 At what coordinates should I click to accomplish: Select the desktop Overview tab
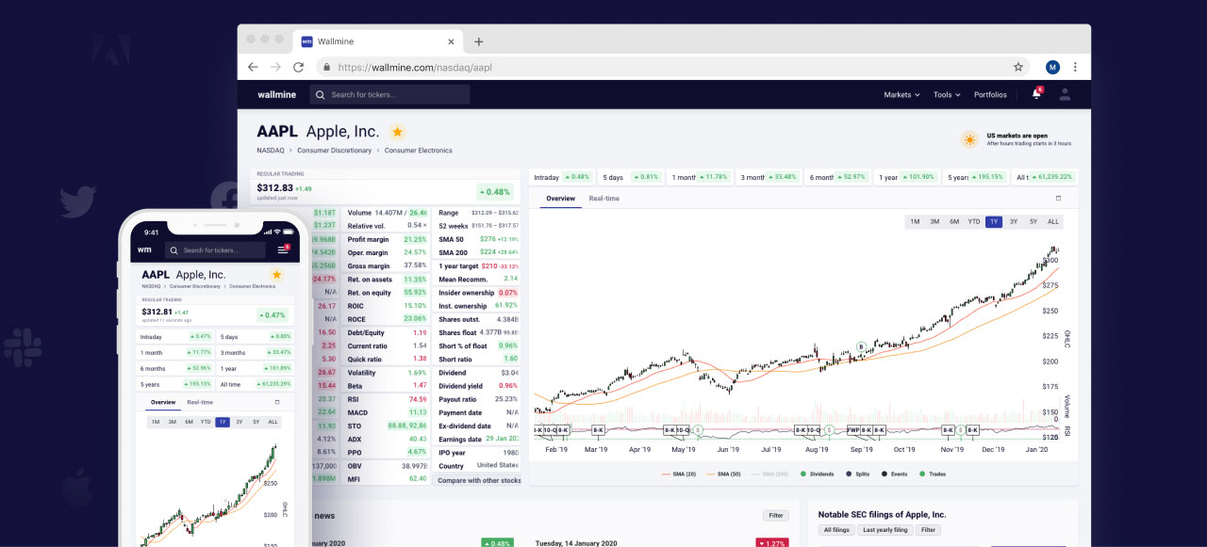click(x=560, y=199)
